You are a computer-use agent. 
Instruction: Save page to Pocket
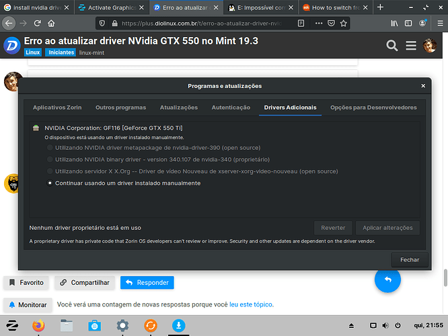pyautogui.click(x=331, y=23)
